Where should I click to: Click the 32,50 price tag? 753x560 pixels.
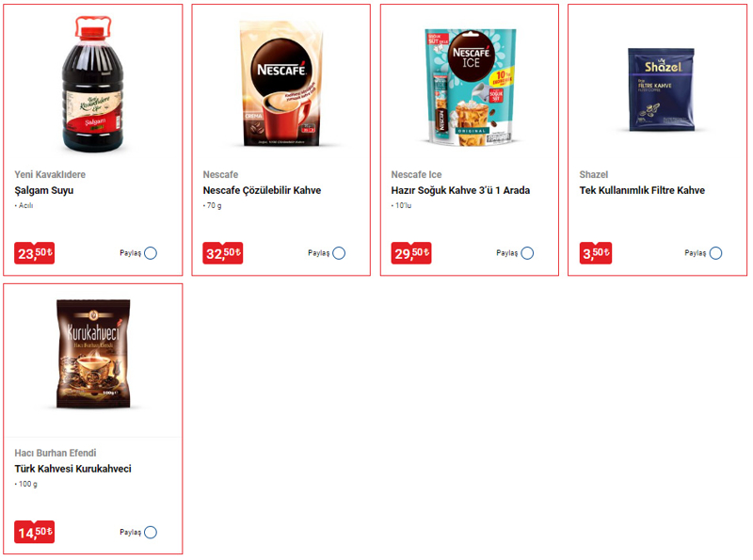coord(223,253)
